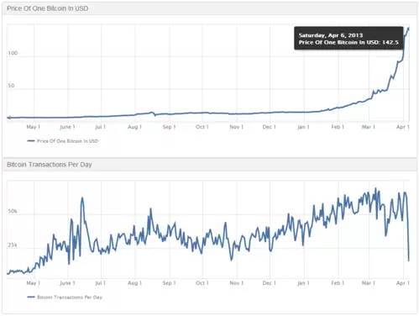This screenshot has height=316, width=419.
Task: Click the tooltip showing Saturday, Apr 6, 2013
Action: [348, 39]
